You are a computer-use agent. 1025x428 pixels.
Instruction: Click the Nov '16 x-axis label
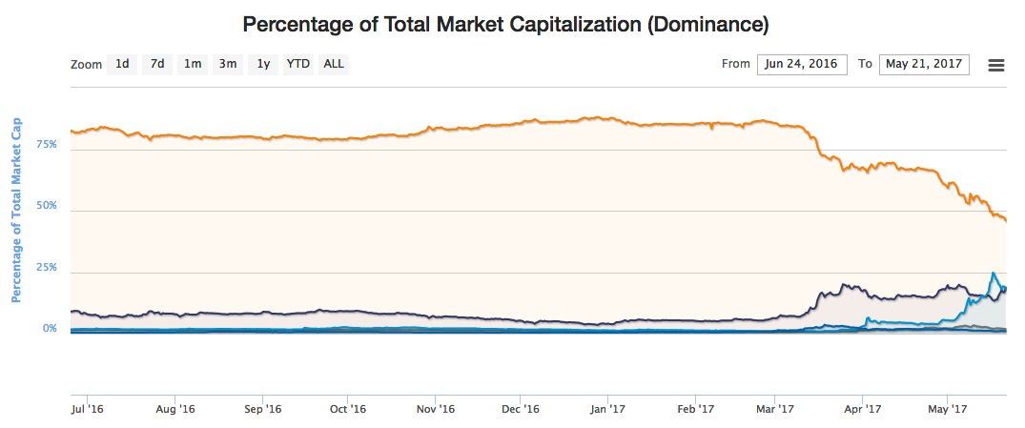pyautogui.click(x=435, y=409)
